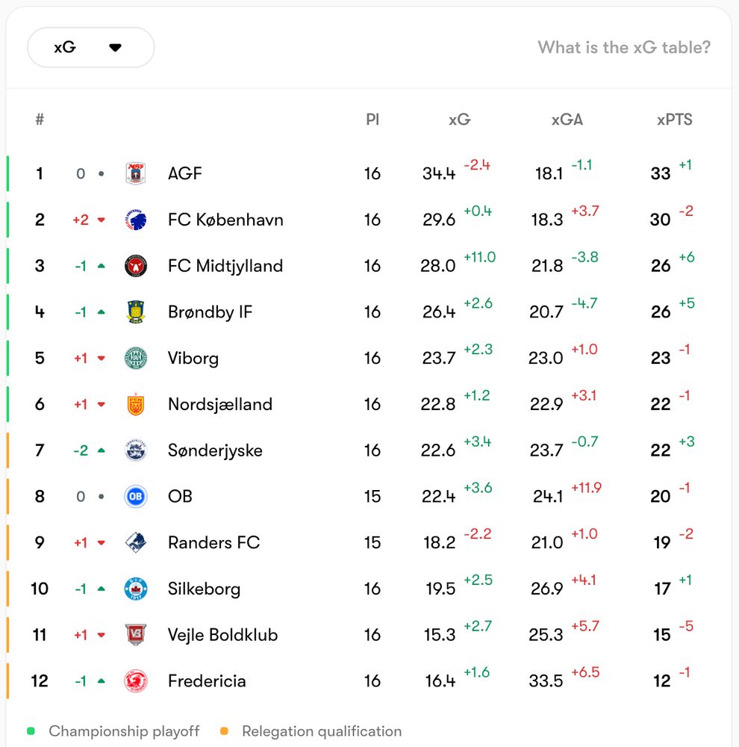Click the AGF club crest icon

[136, 173]
